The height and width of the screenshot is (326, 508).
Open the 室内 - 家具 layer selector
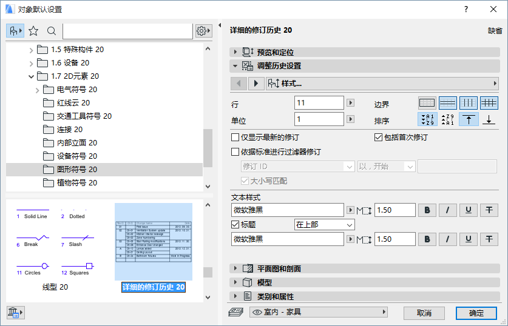[319, 312]
